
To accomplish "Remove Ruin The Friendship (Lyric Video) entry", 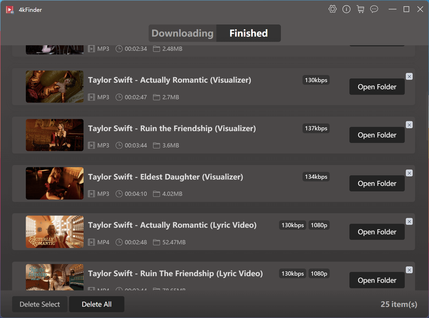I will 409,270.
